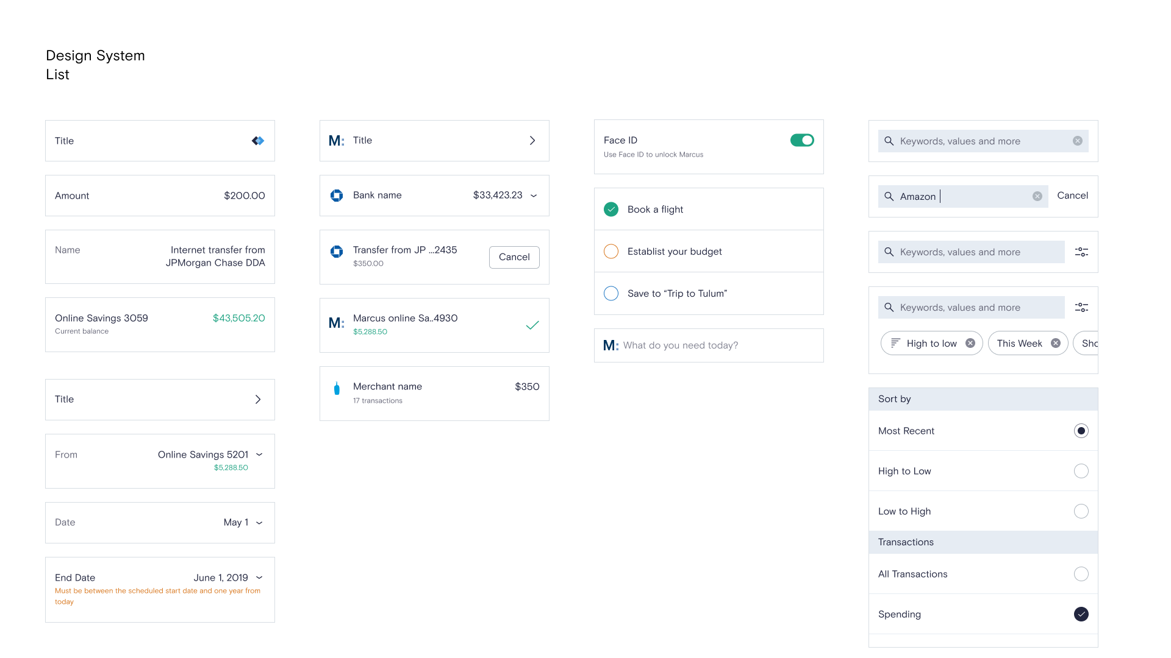Click the Use Face ID to unlock Marcus text
Viewport: 1171px width, 658px height.
pos(653,155)
